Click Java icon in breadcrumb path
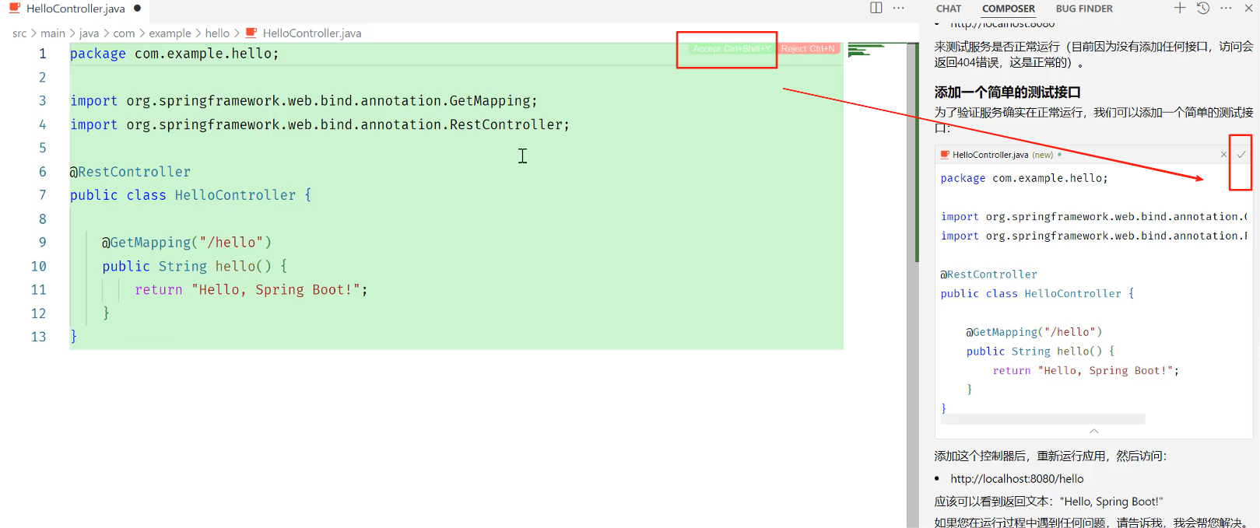 coord(251,33)
